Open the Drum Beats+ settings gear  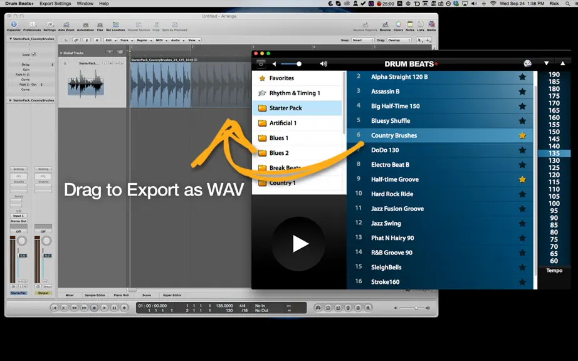261,64
